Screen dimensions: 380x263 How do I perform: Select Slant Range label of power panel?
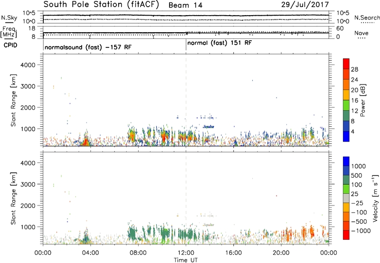click(x=13, y=100)
